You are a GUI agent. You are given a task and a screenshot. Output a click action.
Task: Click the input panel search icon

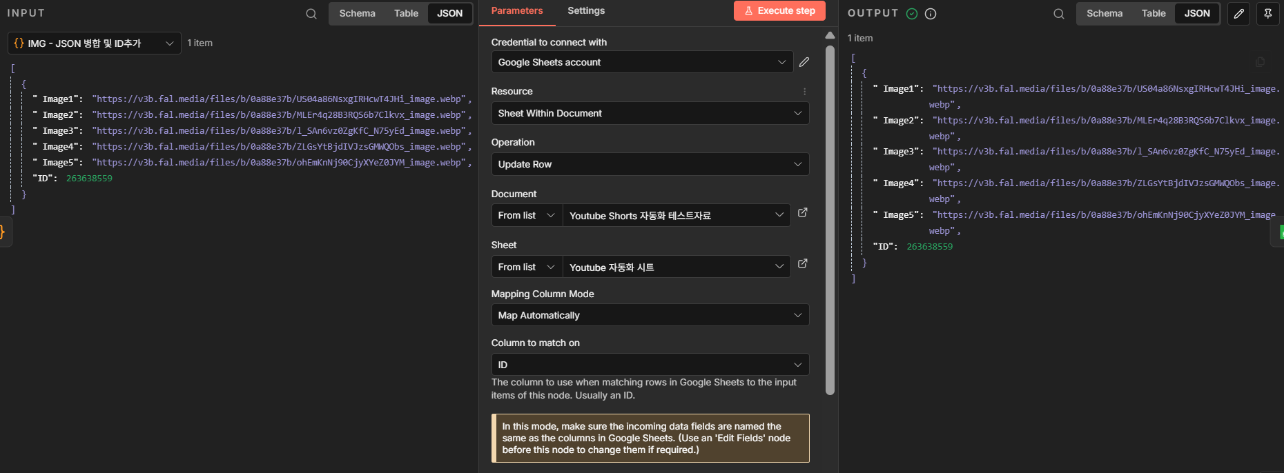pyautogui.click(x=311, y=14)
